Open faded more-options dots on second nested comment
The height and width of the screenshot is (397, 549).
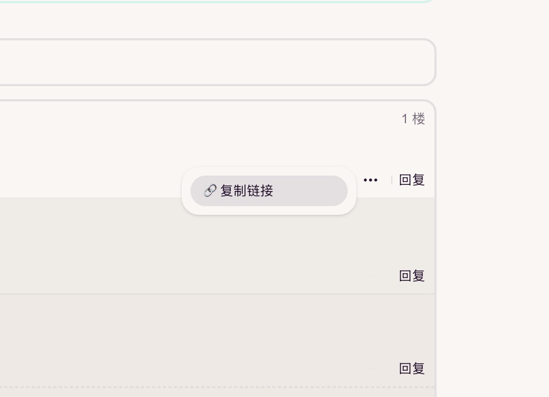click(371, 369)
